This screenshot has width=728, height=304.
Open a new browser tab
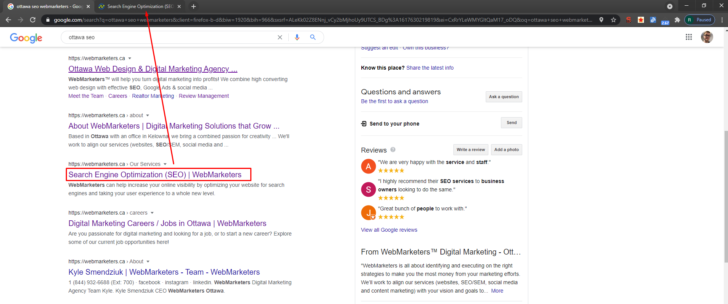click(194, 6)
